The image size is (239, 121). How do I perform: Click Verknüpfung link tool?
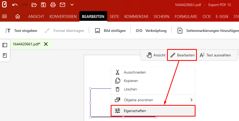coord(151,31)
